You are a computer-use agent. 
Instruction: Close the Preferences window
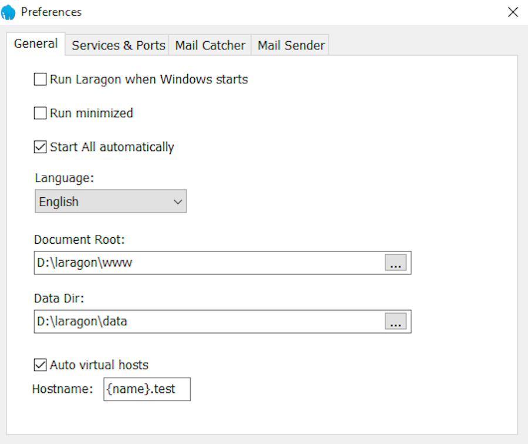(x=513, y=12)
